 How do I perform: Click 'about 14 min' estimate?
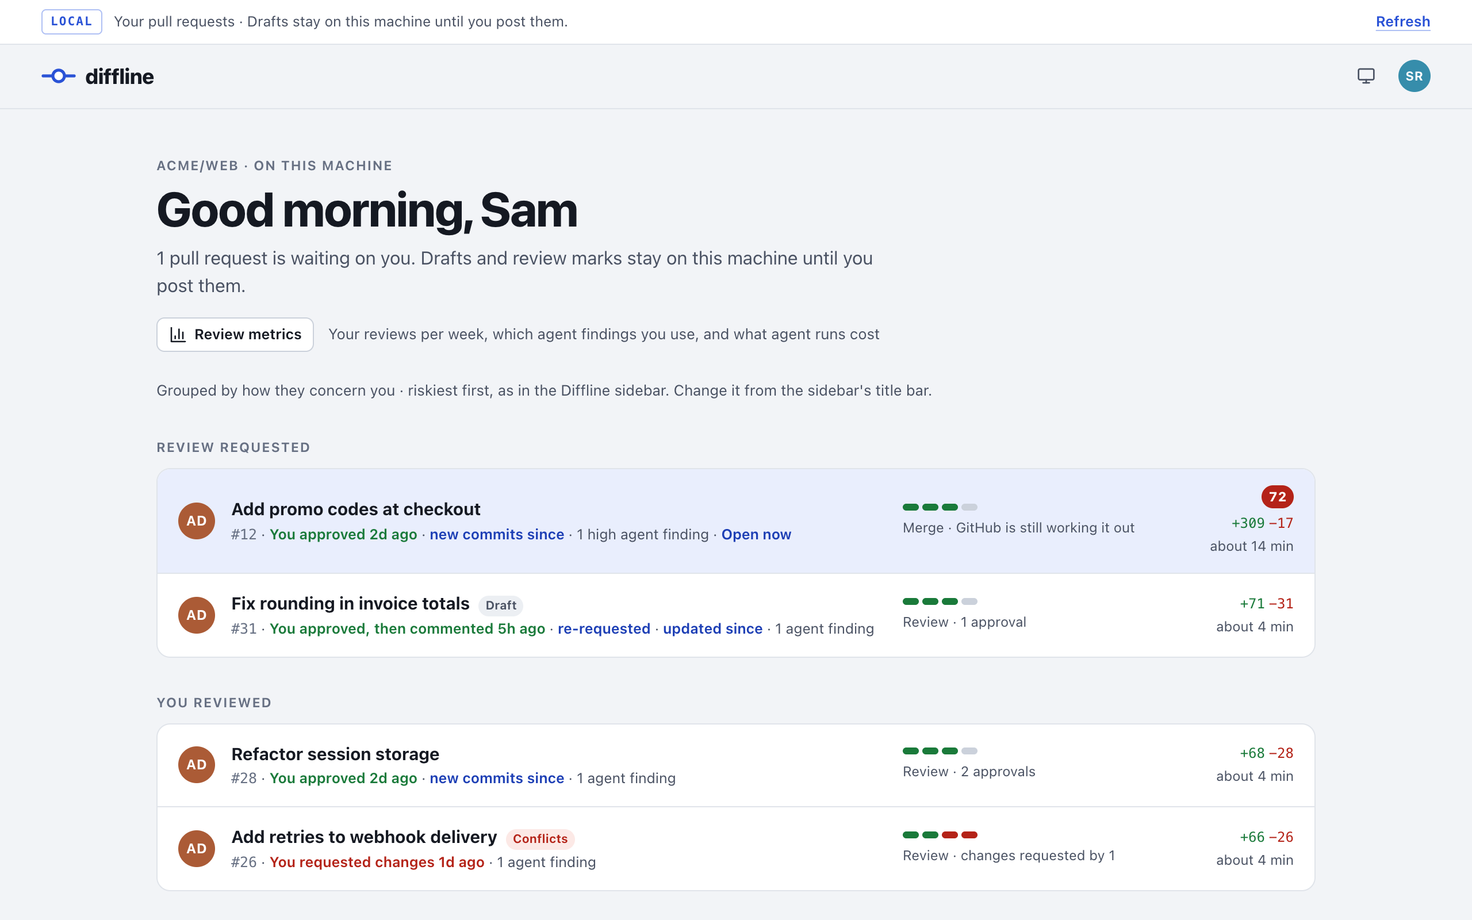1251,546
